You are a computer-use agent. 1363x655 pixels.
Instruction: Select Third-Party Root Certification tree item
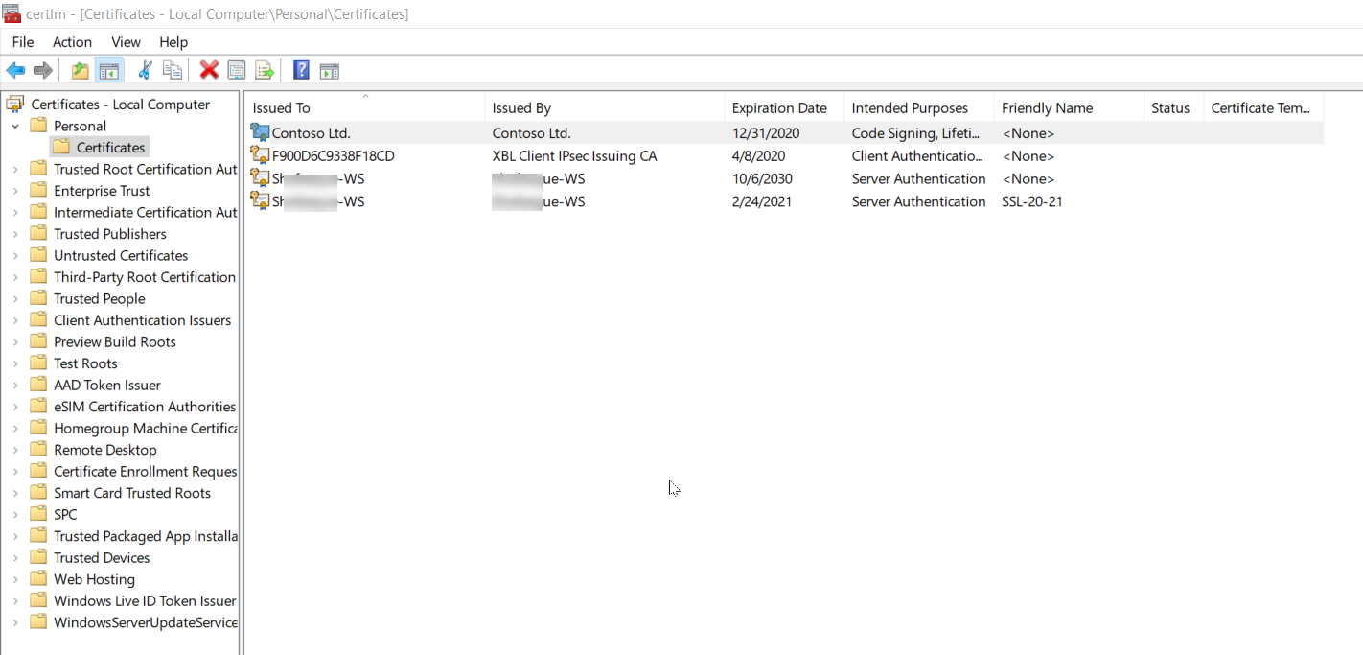tap(145, 277)
